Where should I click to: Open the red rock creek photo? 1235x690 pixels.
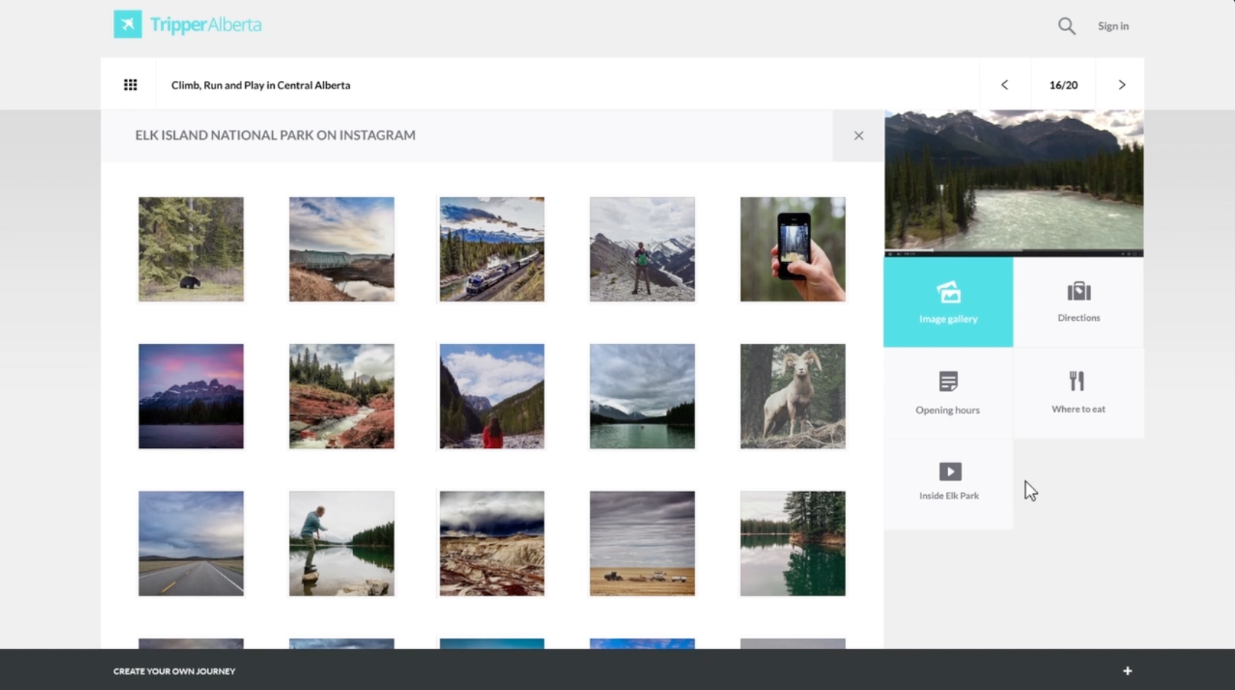pyautogui.click(x=341, y=396)
